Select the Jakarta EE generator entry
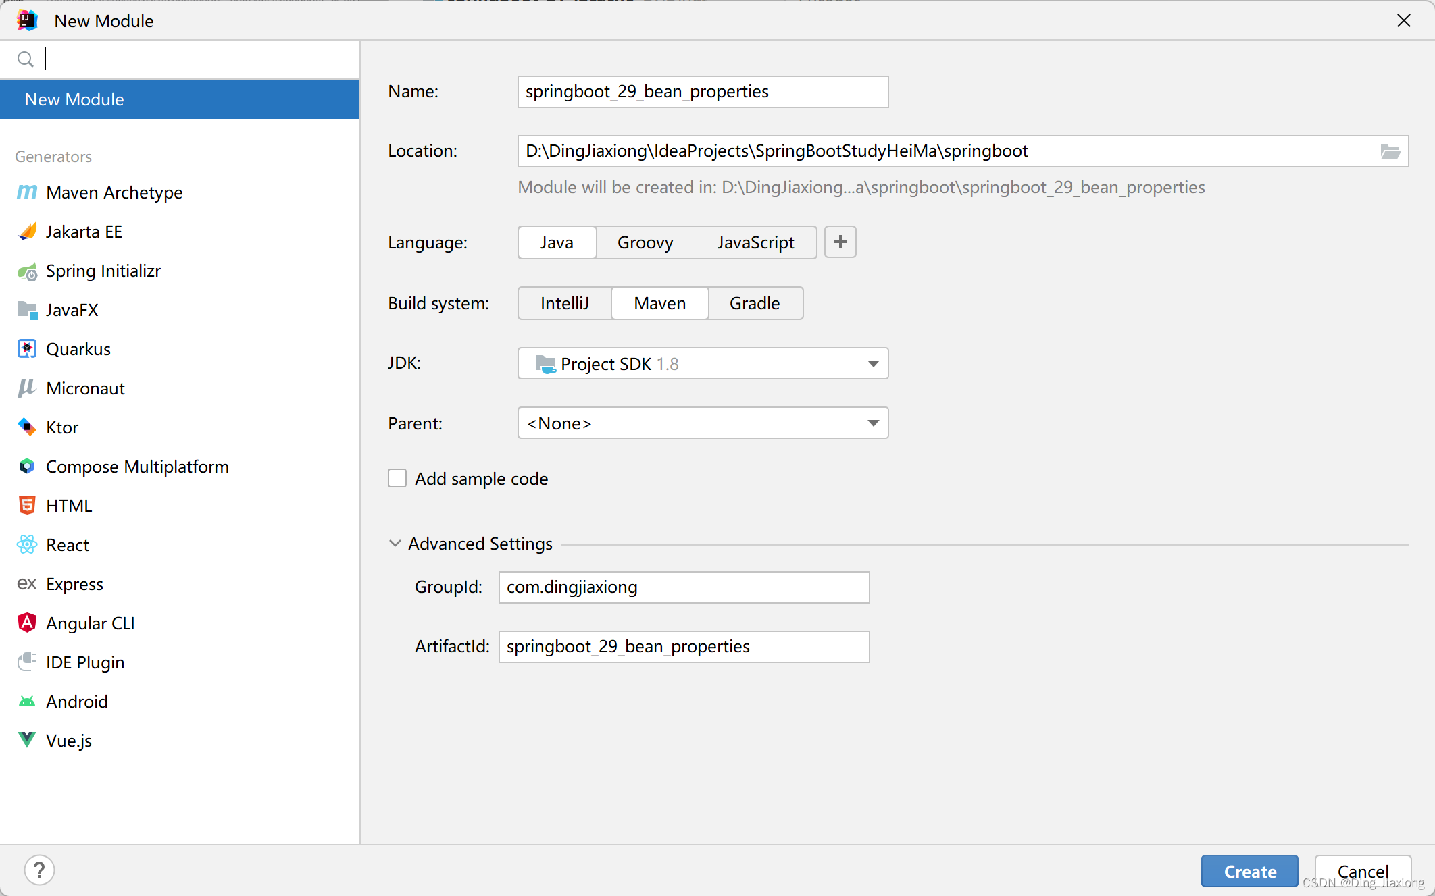This screenshot has width=1435, height=896. (84, 232)
